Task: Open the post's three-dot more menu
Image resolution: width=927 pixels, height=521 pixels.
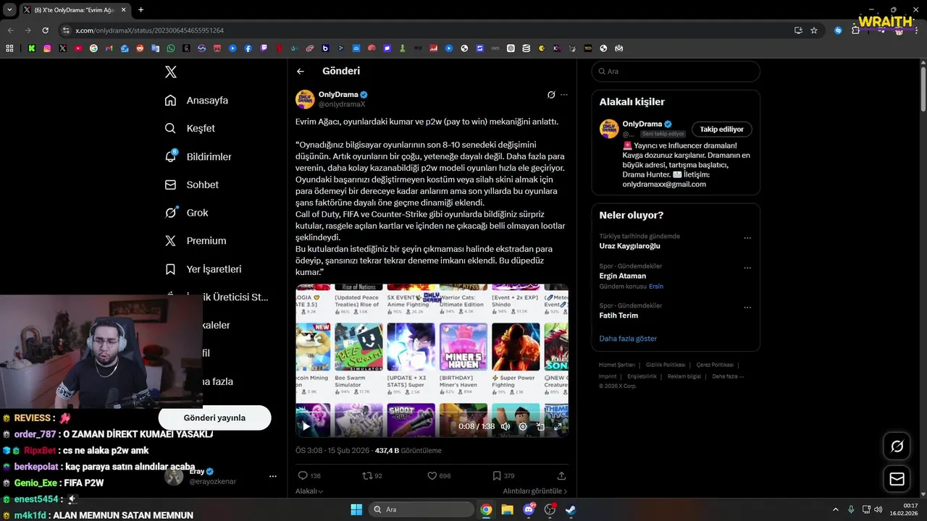Action: 564,95
